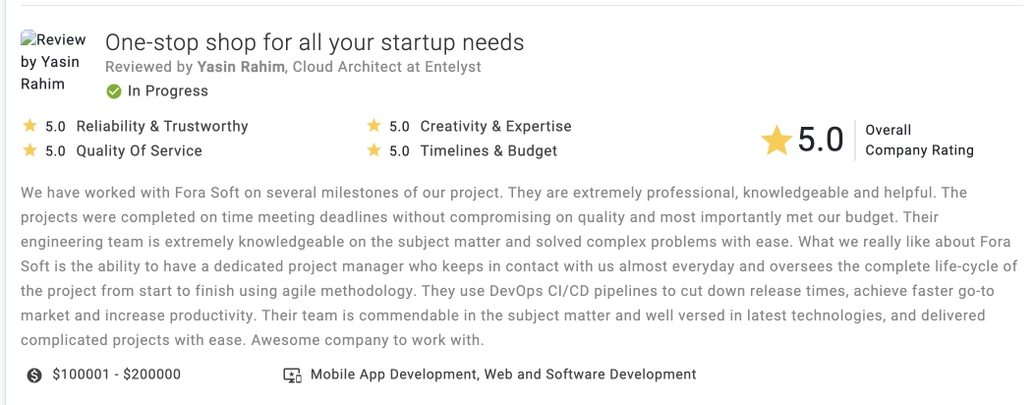Open the review title One-stop shop for all your startup needs

[315, 43]
